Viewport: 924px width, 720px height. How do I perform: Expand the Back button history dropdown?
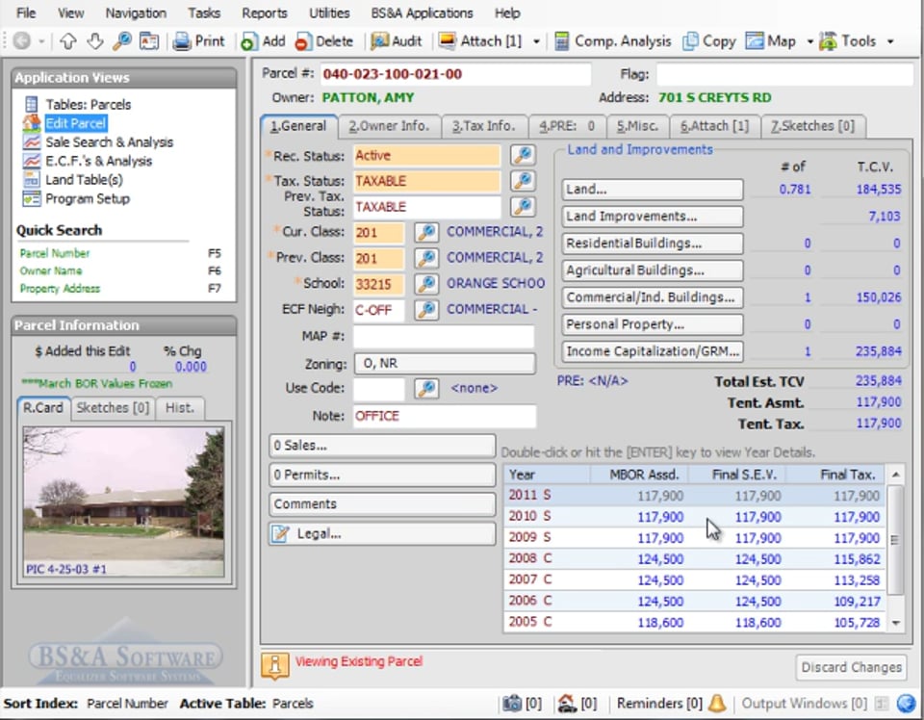[41, 41]
